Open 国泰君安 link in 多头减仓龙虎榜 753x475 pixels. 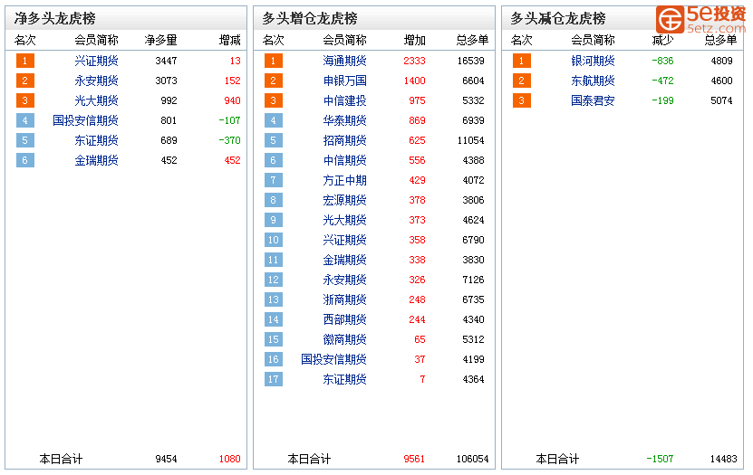pyautogui.click(x=594, y=100)
